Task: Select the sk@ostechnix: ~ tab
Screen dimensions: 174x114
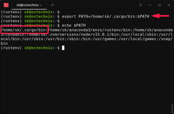Action: [x=29, y=5]
